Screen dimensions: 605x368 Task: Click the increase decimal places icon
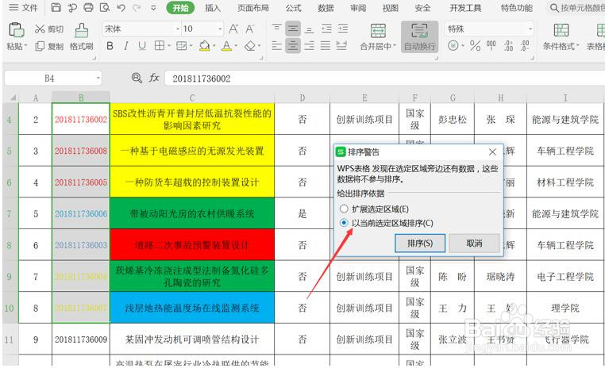point(509,46)
